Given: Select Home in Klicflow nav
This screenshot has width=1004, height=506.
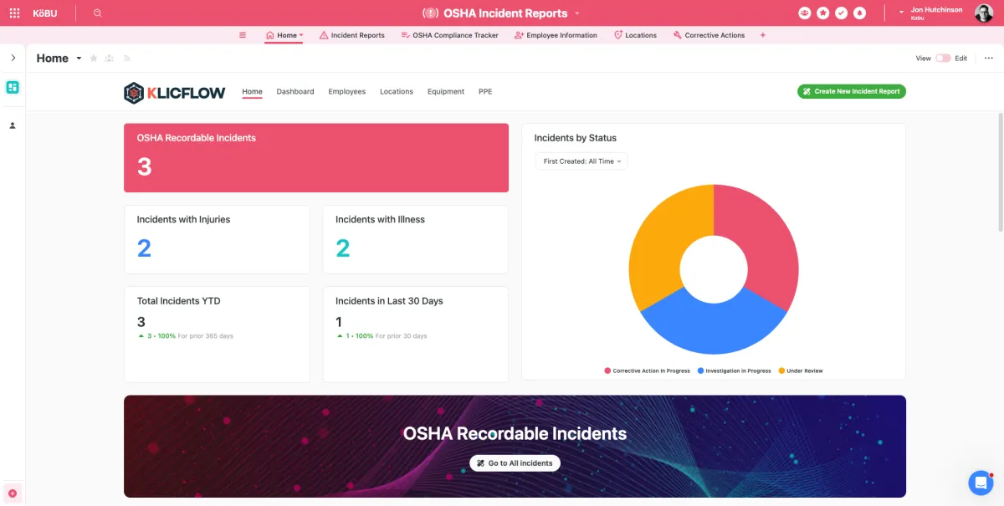Looking at the screenshot, I should (252, 91).
